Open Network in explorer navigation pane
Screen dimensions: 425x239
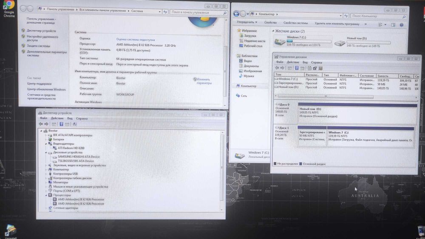click(x=244, y=96)
